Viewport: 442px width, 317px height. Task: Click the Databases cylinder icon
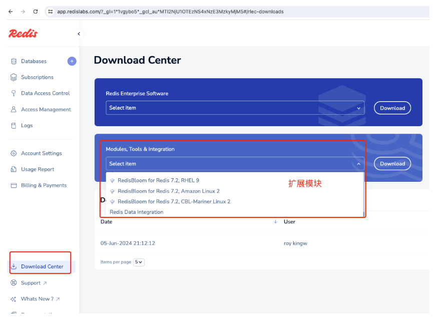click(14, 61)
